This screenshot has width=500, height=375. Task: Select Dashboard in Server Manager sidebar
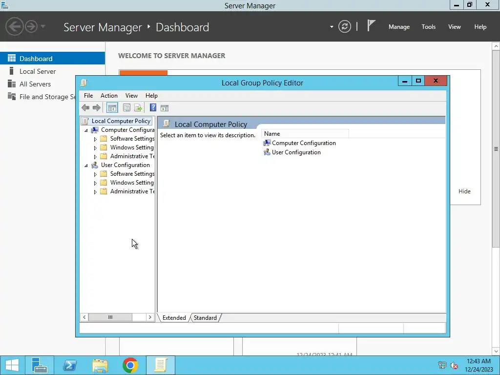click(x=52, y=59)
